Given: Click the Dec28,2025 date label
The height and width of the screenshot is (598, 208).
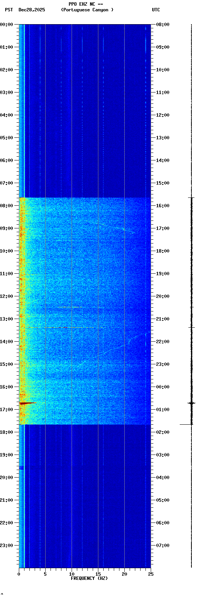Looking at the screenshot, I should pyautogui.click(x=32, y=10).
